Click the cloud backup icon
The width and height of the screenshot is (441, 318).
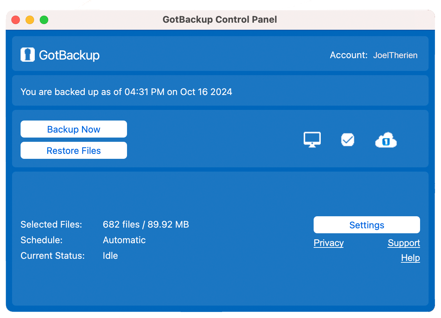point(386,140)
